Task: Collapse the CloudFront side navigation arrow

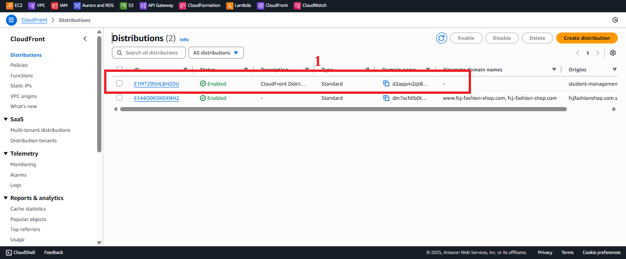Action: tap(85, 39)
